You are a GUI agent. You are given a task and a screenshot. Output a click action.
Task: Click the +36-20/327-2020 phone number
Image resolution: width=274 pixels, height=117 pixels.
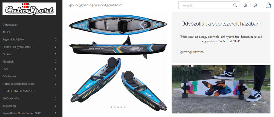tap(80, 5)
